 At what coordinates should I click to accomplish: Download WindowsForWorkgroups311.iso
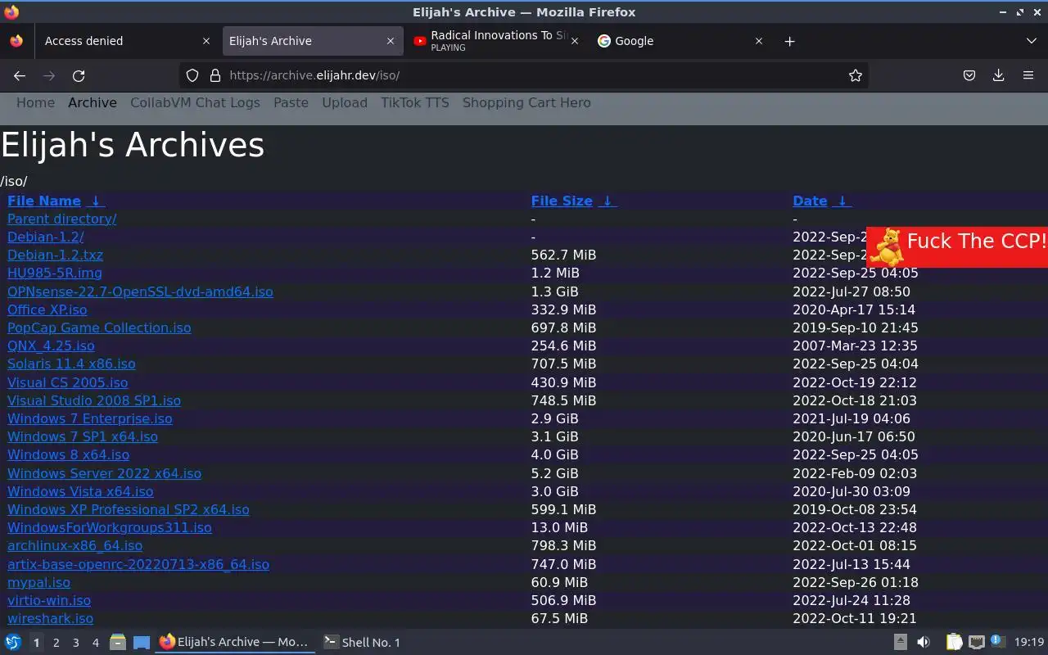pyautogui.click(x=110, y=527)
